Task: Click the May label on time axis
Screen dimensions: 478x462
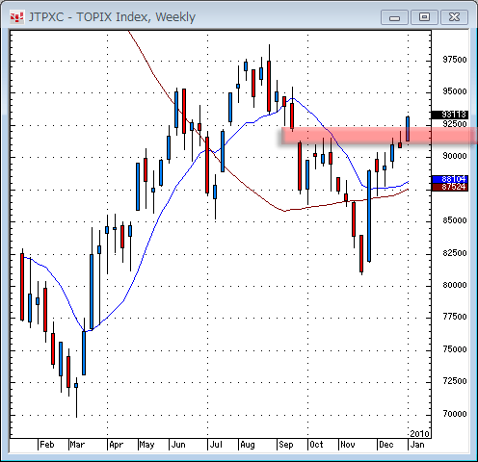Action: [x=146, y=446]
